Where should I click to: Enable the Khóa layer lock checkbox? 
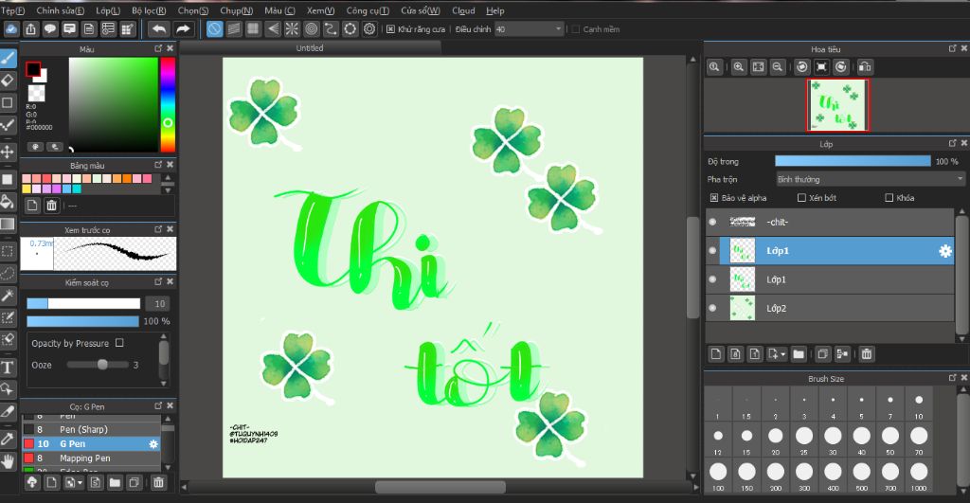[889, 198]
